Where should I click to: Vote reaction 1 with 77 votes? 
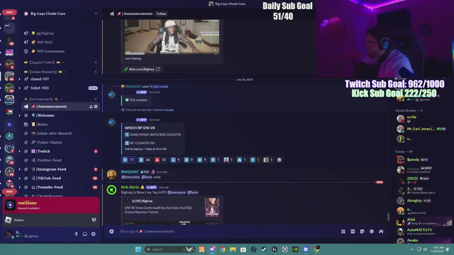[x=128, y=160]
